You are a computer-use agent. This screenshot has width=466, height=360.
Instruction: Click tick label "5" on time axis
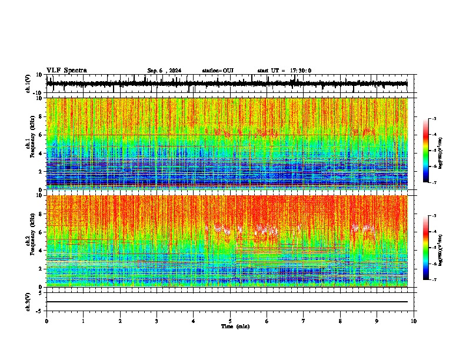[230, 321]
